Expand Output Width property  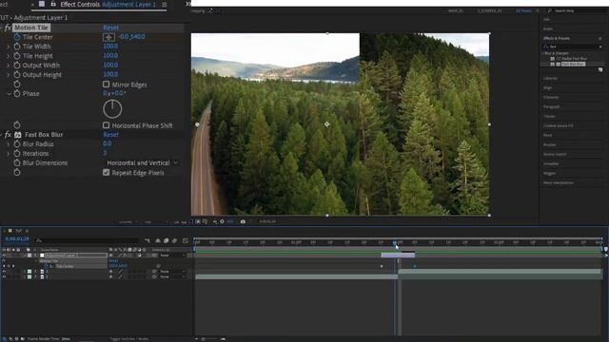click(9, 66)
